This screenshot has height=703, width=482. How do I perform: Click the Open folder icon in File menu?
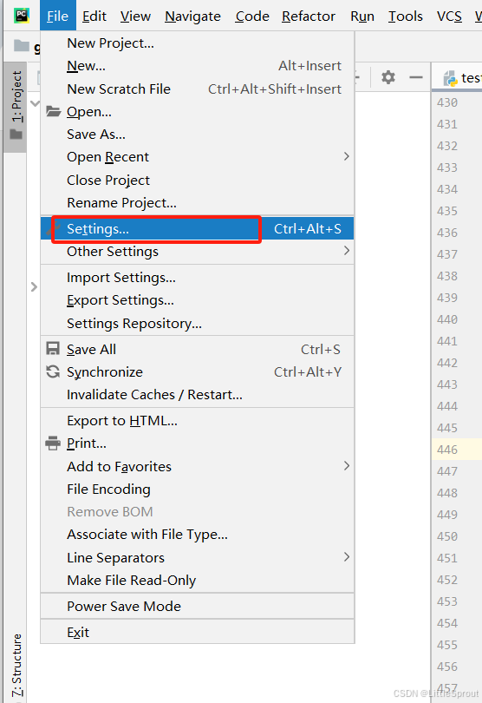pyautogui.click(x=53, y=111)
